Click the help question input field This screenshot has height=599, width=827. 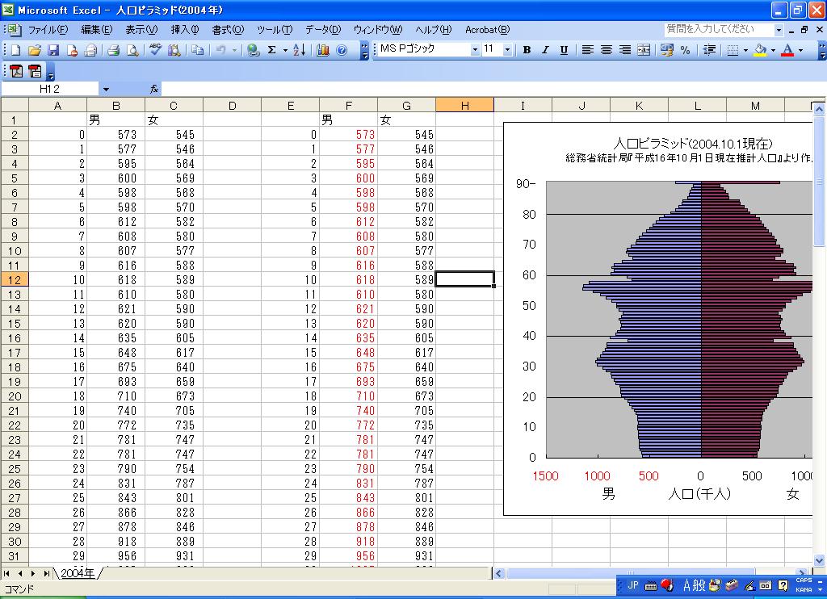coord(718,30)
